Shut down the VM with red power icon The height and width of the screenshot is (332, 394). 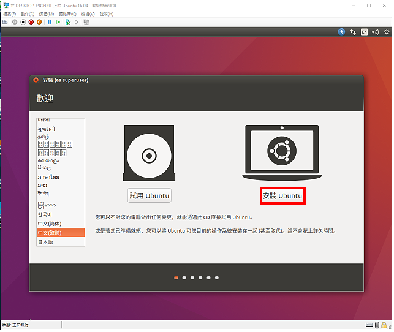tap(31, 22)
